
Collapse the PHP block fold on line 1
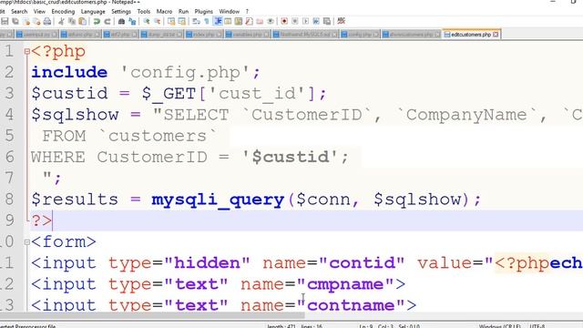tap(26, 51)
